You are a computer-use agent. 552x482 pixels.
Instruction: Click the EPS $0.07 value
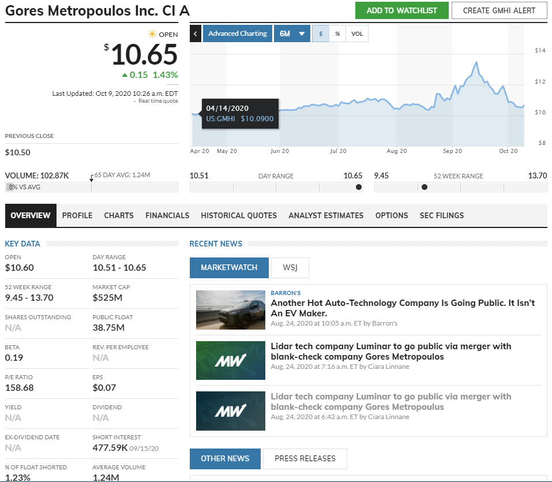point(104,388)
